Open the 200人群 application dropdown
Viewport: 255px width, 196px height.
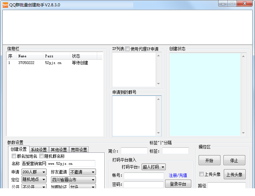34,172
